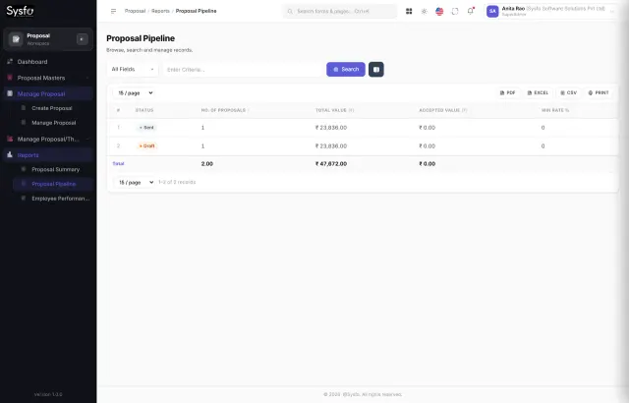Click the SA user avatar
Viewport: 629px width, 403px height.
pyautogui.click(x=492, y=11)
